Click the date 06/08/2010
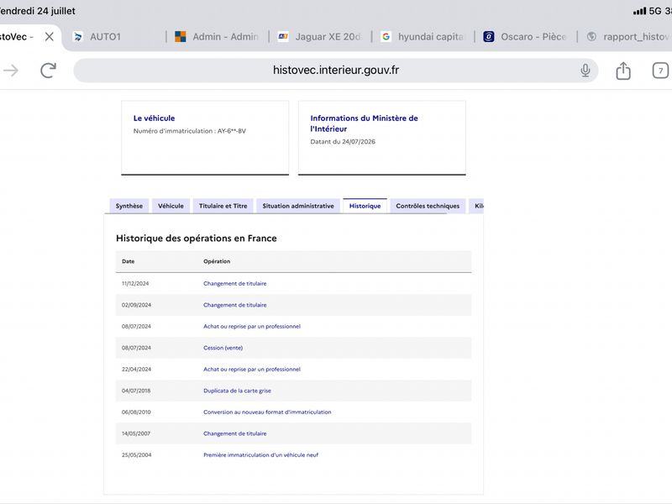This screenshot has width=672, height=504. [x=136, y=412]
